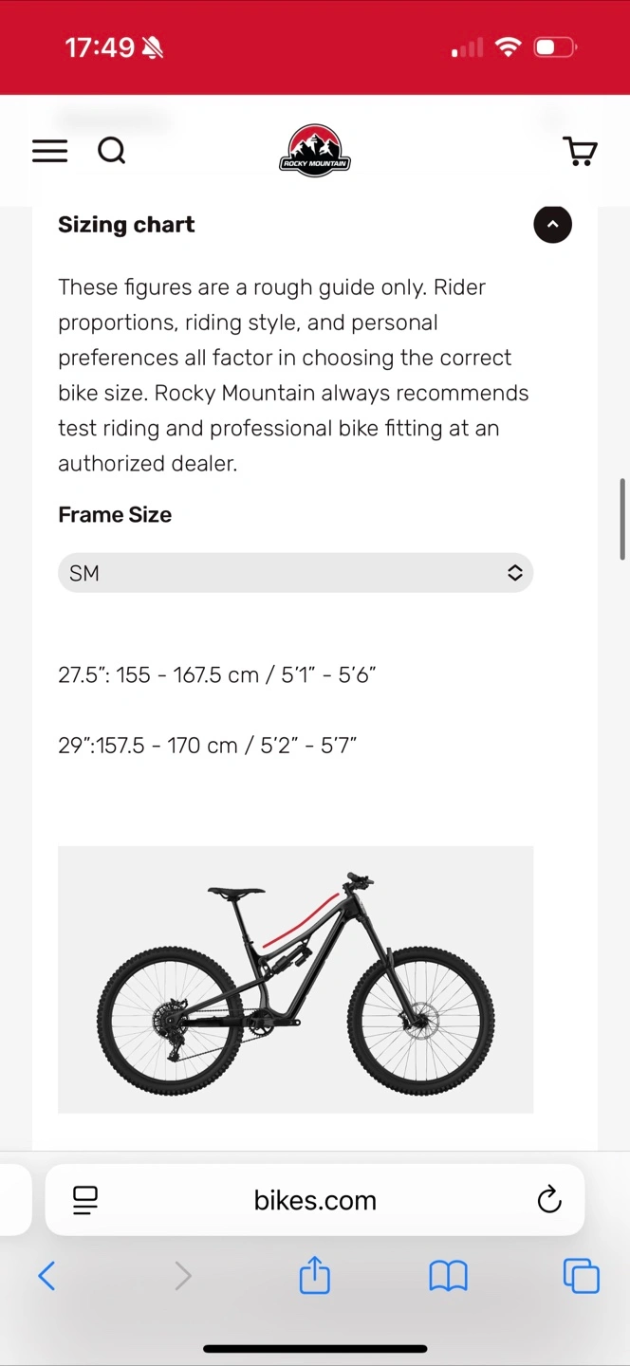
Task: Tap the Wi-Fi status icon
Action: click(x=509, y=47)
